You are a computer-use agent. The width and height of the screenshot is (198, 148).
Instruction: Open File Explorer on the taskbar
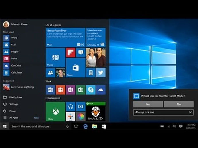pos(95,126)
